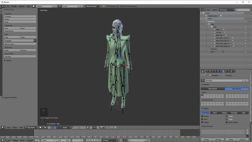Enable the Names display checkbox
This screenshot has width=252, height=142.
pos(202,116)
